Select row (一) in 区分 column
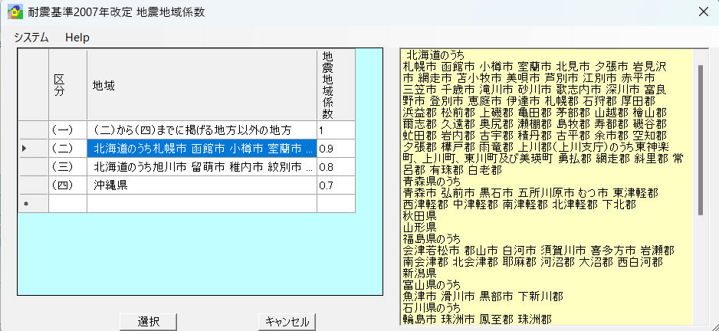This screenshot has height=331, width=719. 67,130
